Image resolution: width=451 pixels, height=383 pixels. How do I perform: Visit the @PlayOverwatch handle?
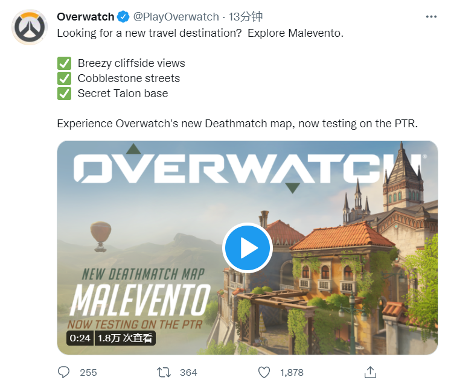[176, 17]
